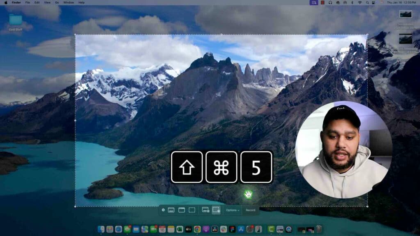Select Capture Selected Window mode

pos(181,210)
